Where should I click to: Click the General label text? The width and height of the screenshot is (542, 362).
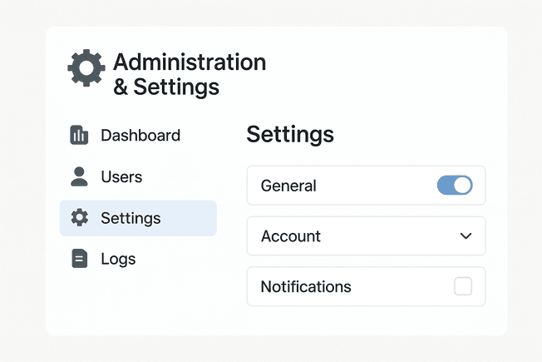(288, 186)
